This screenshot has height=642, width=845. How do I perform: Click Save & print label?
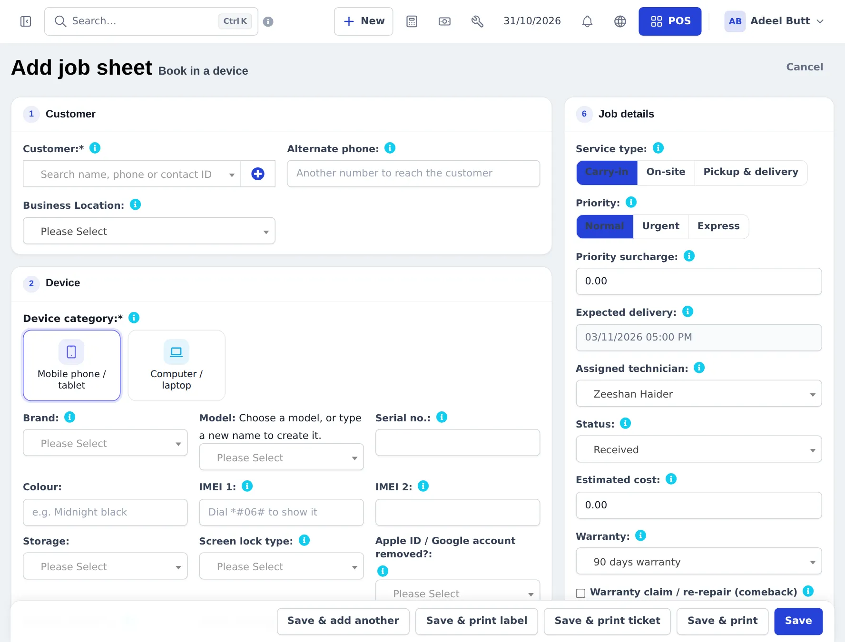(x=477, y=621)
